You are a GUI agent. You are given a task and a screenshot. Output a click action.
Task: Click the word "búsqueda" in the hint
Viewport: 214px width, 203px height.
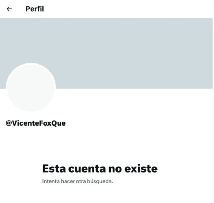100,181
